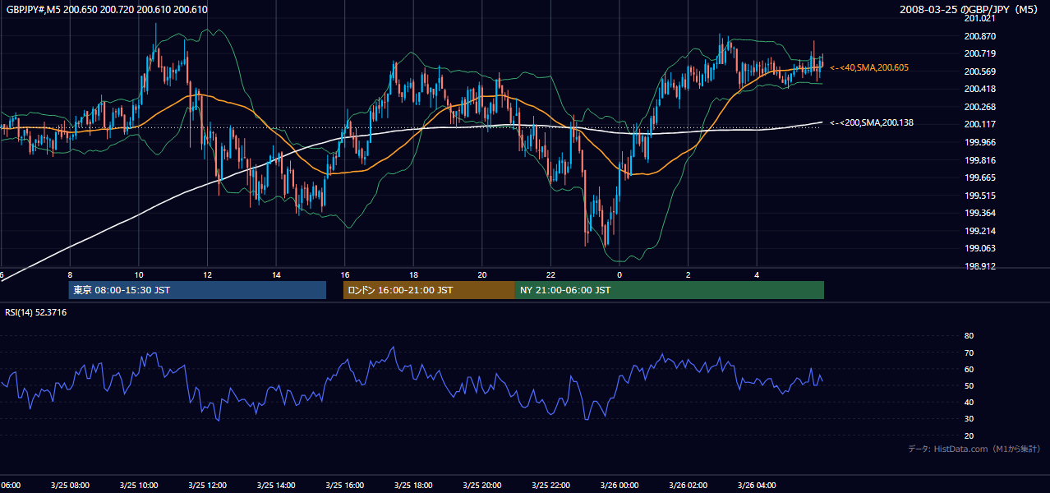Click the 200.418 price axis label
Viewport: 1050px width, 493px height.
click(x=979, y=89)
